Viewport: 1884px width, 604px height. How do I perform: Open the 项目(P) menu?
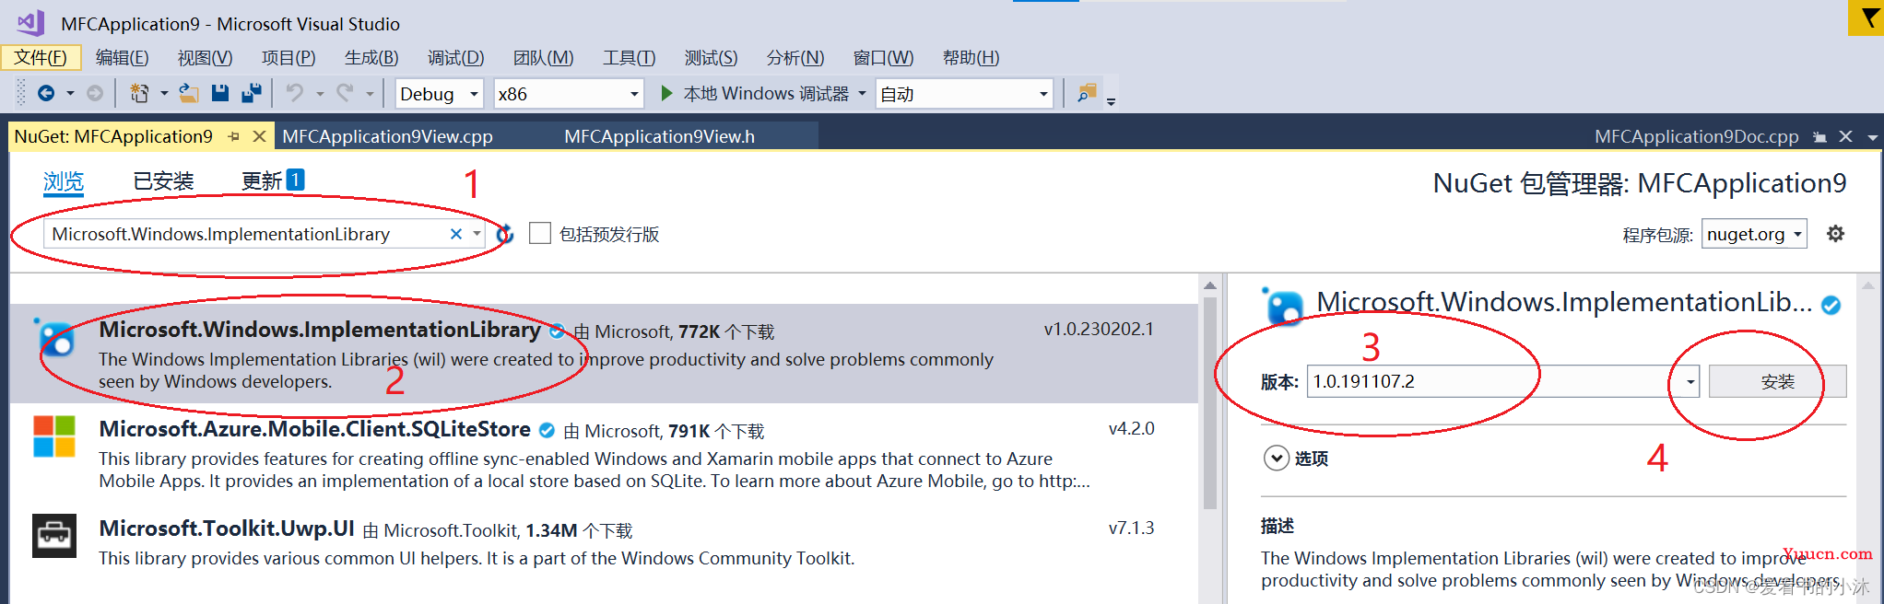(x=288, y=57)
